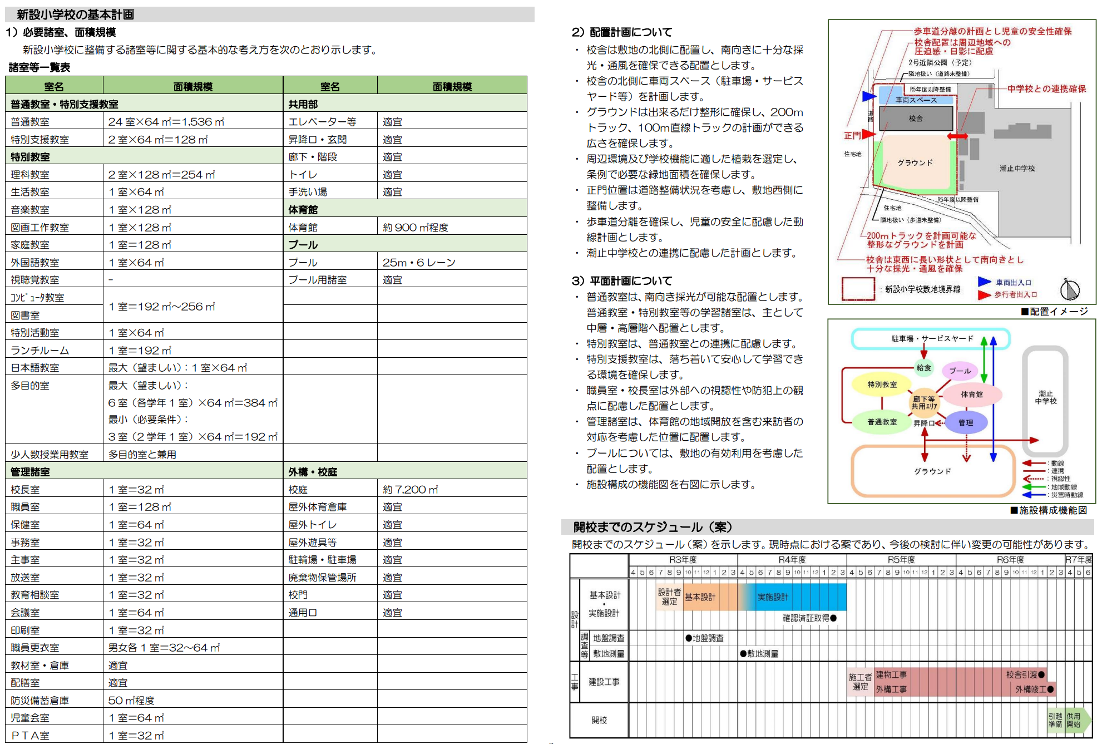Click the green 普通教室 ellipse node
Viewport: 1097px width, 744px height.
click(x=882, y=422)
